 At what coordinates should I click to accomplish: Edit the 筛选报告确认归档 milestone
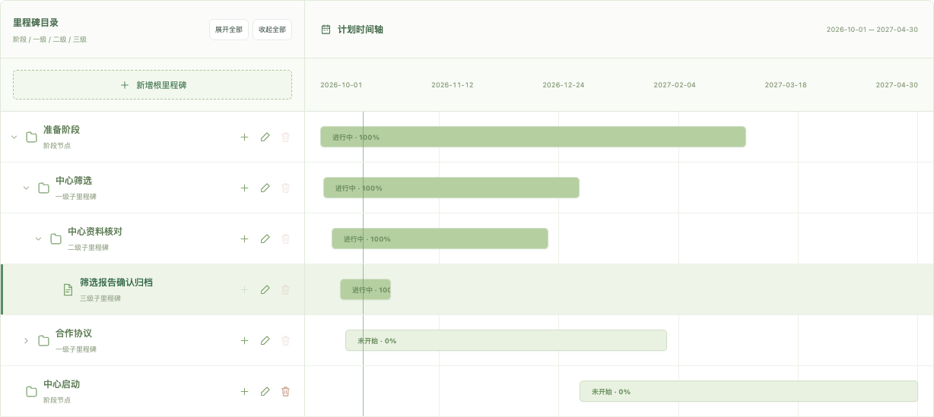click(x=265, y=290)
